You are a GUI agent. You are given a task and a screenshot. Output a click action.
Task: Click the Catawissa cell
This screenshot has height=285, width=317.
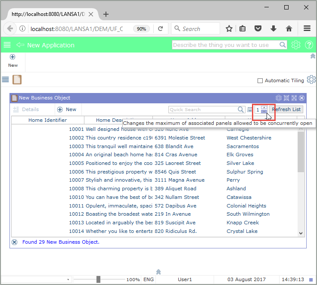(x=239, y=197)
